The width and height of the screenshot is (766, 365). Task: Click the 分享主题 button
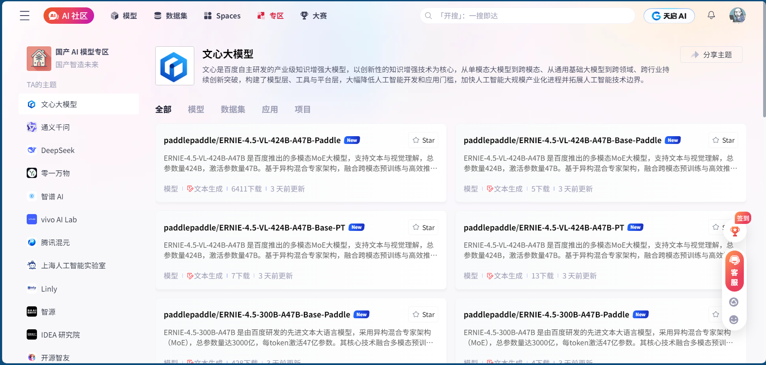pyautogui.click(x=711, y=55)
